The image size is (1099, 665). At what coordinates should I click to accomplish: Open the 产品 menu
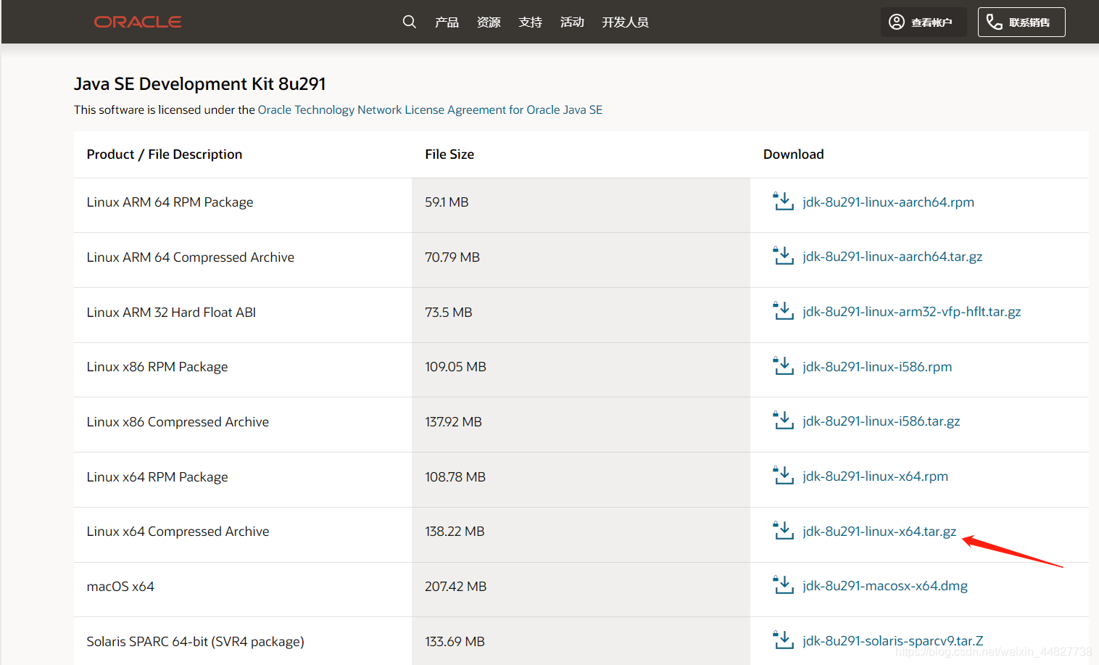[447, 22]
